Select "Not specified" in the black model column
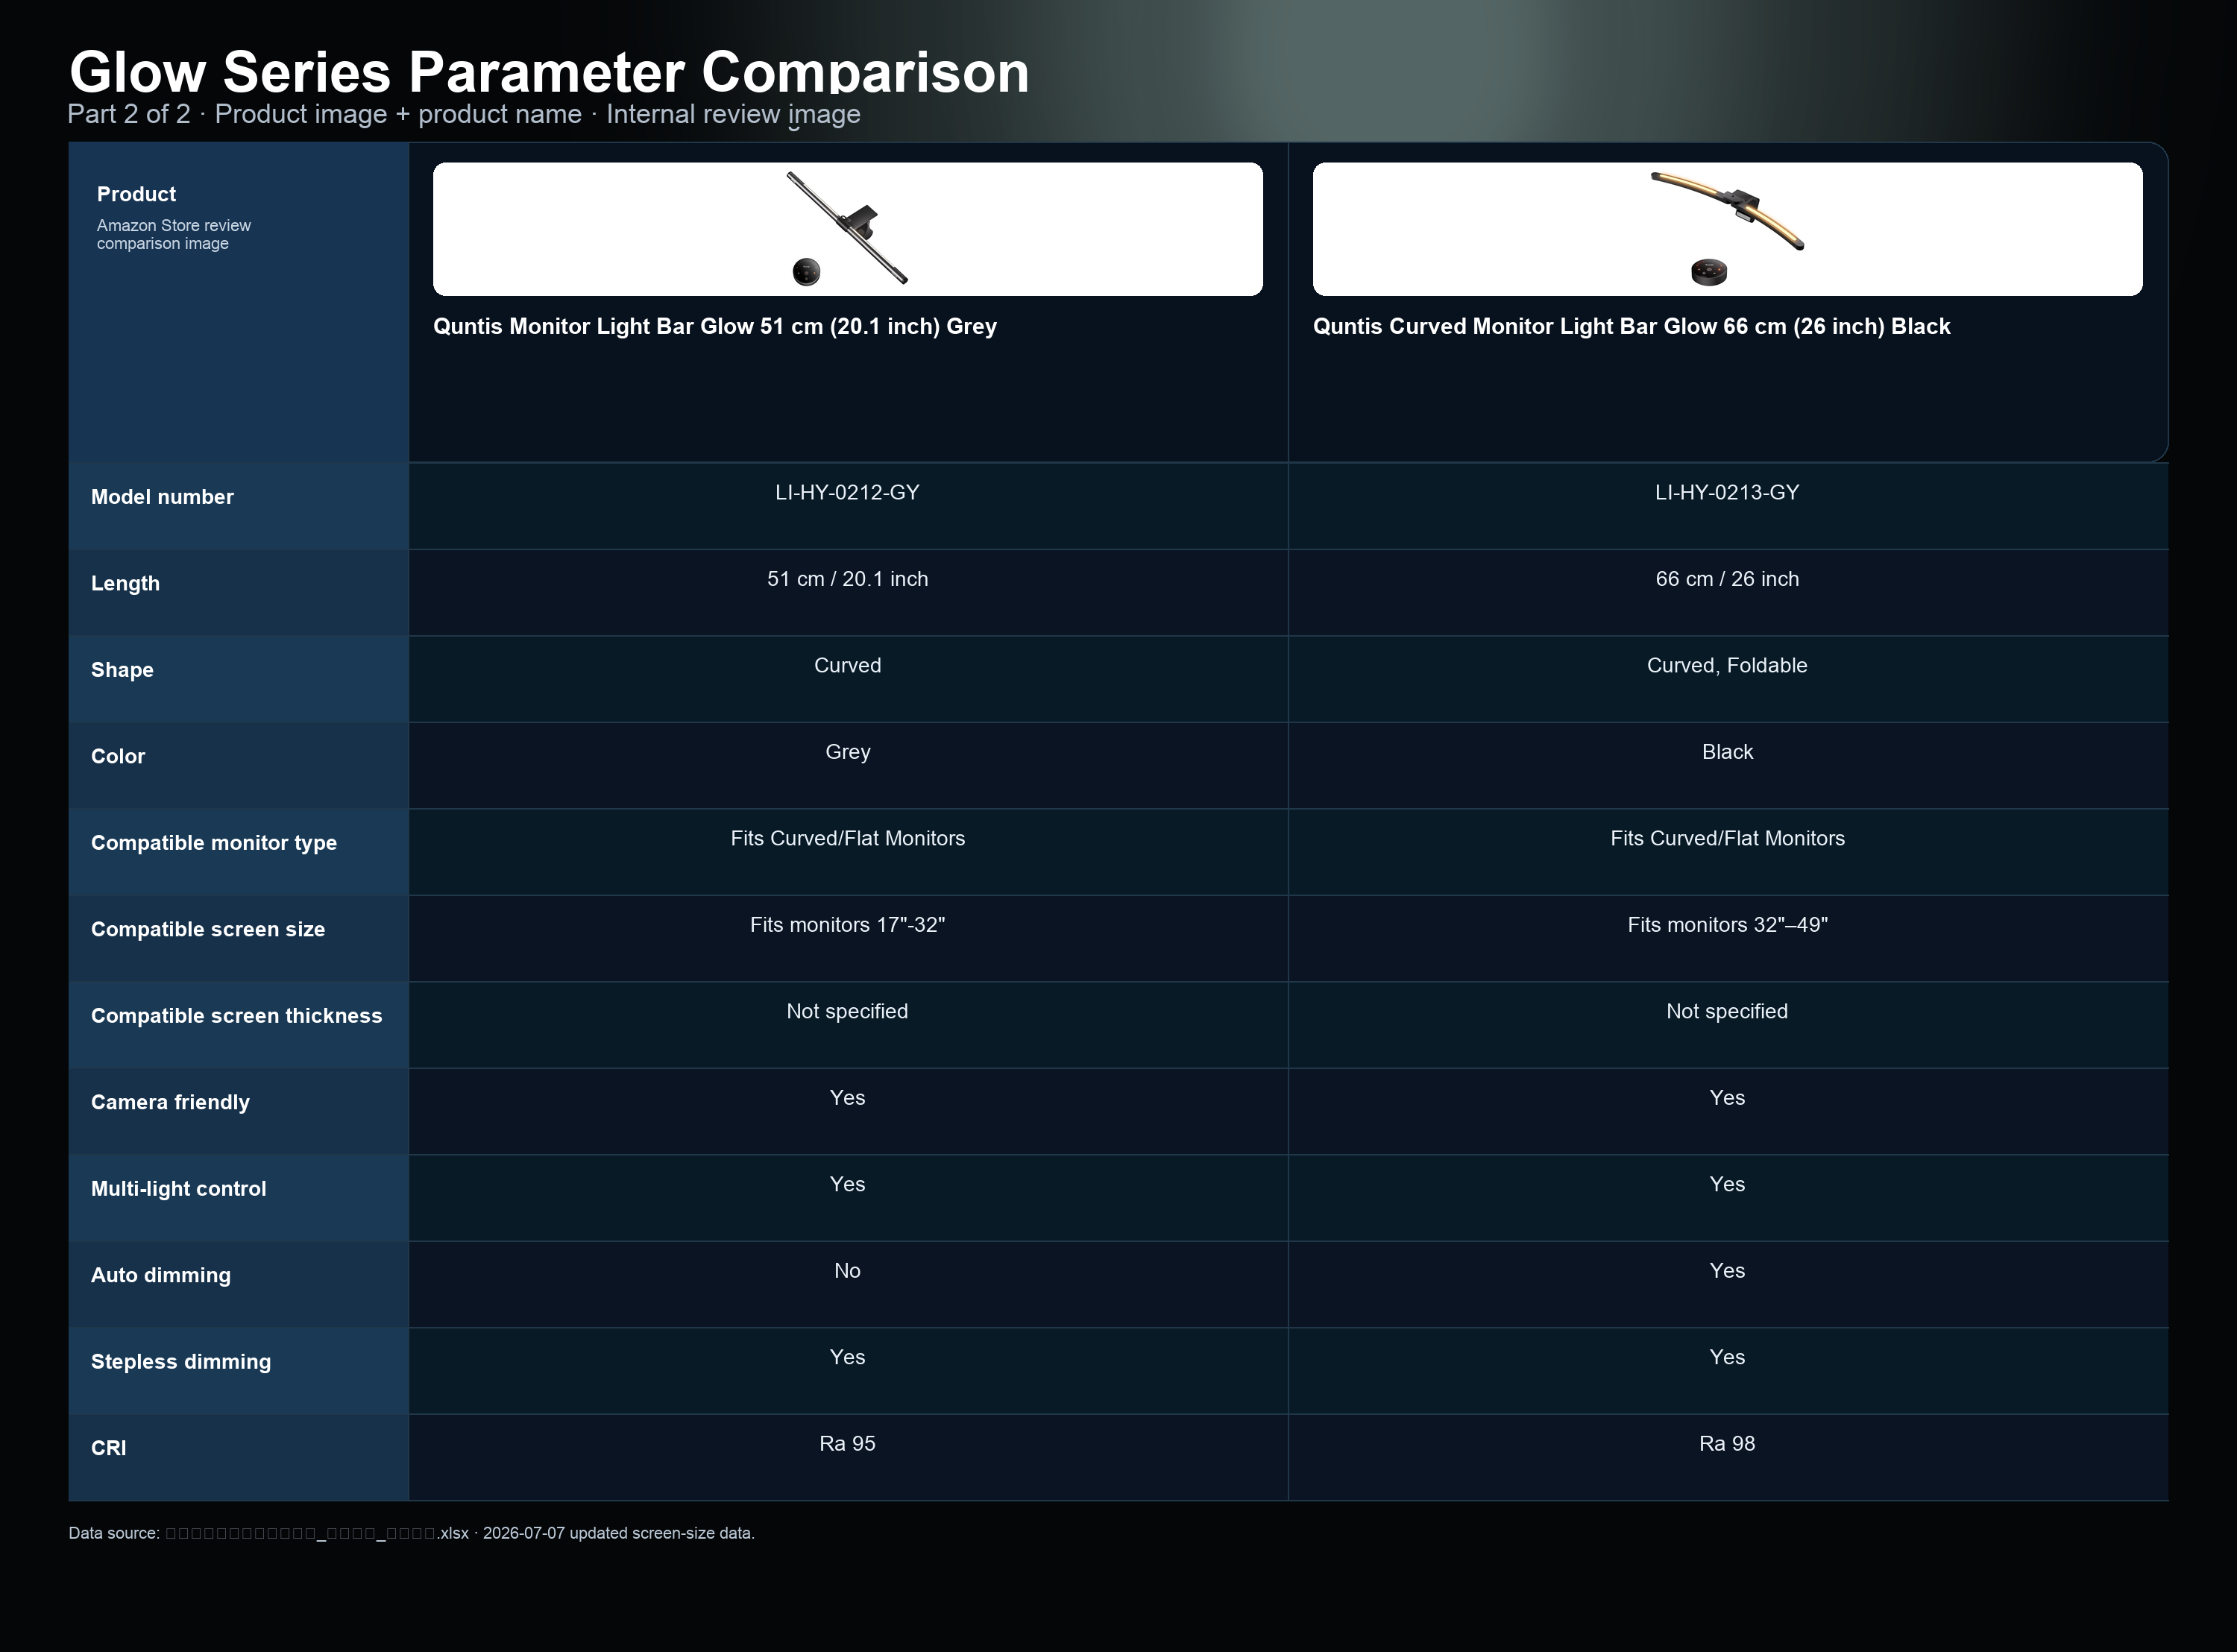The image size is (2237, 1652). coord(1727,1011)
